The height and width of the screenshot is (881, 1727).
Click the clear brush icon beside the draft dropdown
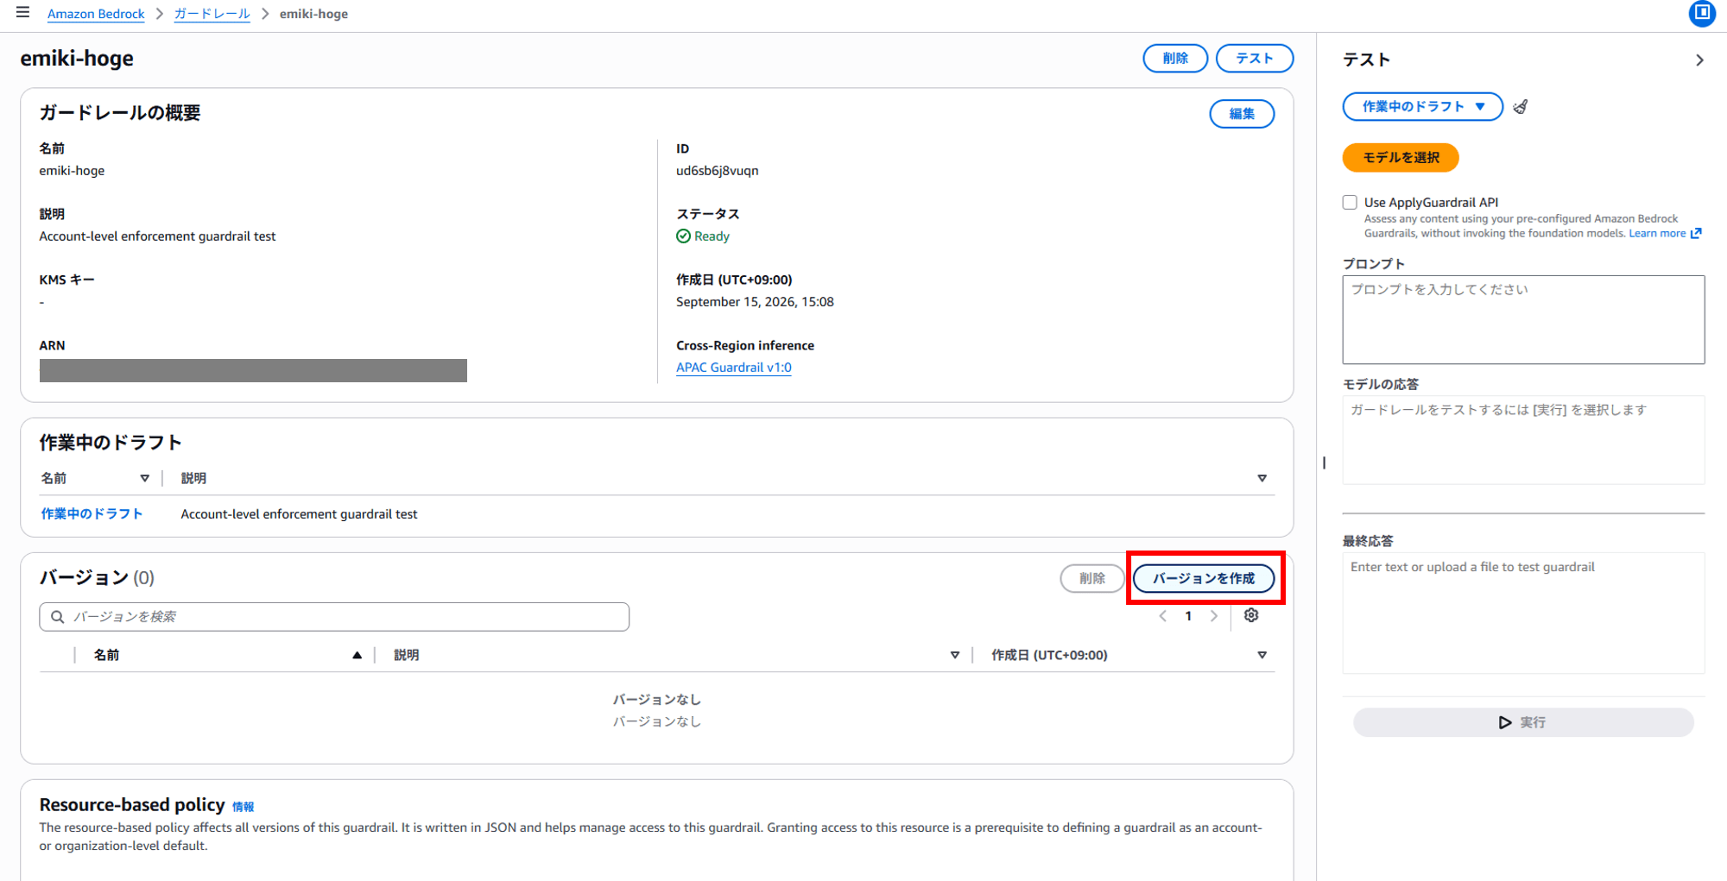coord(1521,107)
